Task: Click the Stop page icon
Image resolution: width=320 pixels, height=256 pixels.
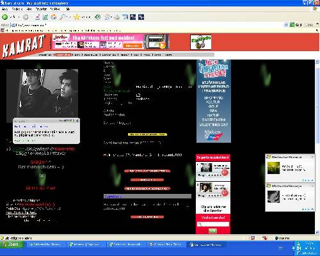Action: [x=37, y=17]
